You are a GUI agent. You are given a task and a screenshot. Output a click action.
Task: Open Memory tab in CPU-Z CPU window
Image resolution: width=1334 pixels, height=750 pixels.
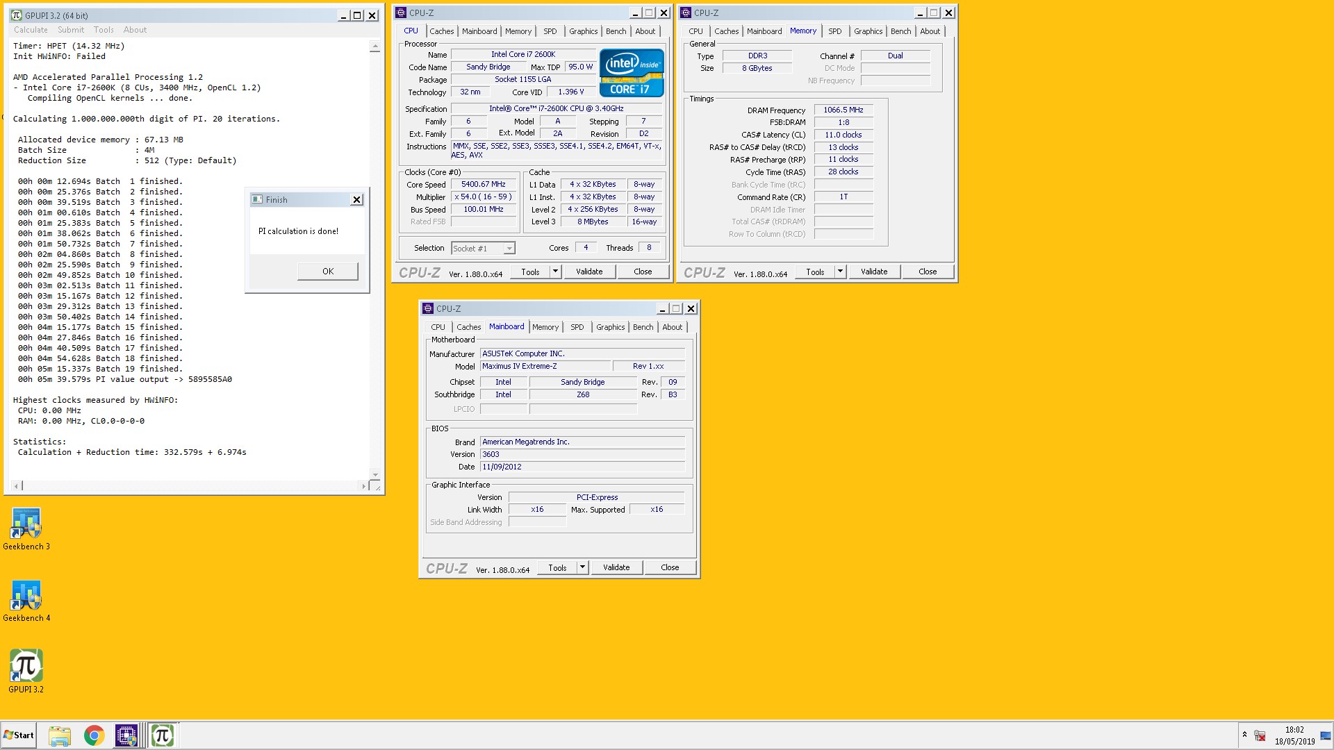[x=518, y=31]
